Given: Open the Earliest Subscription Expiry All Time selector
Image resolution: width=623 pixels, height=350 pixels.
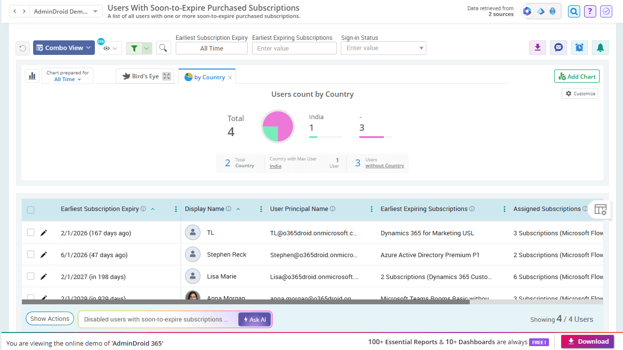Looking at the screenshot, I should point(212,48).
